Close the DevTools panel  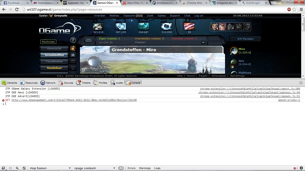pyautogui.click(x=301, y=83)
